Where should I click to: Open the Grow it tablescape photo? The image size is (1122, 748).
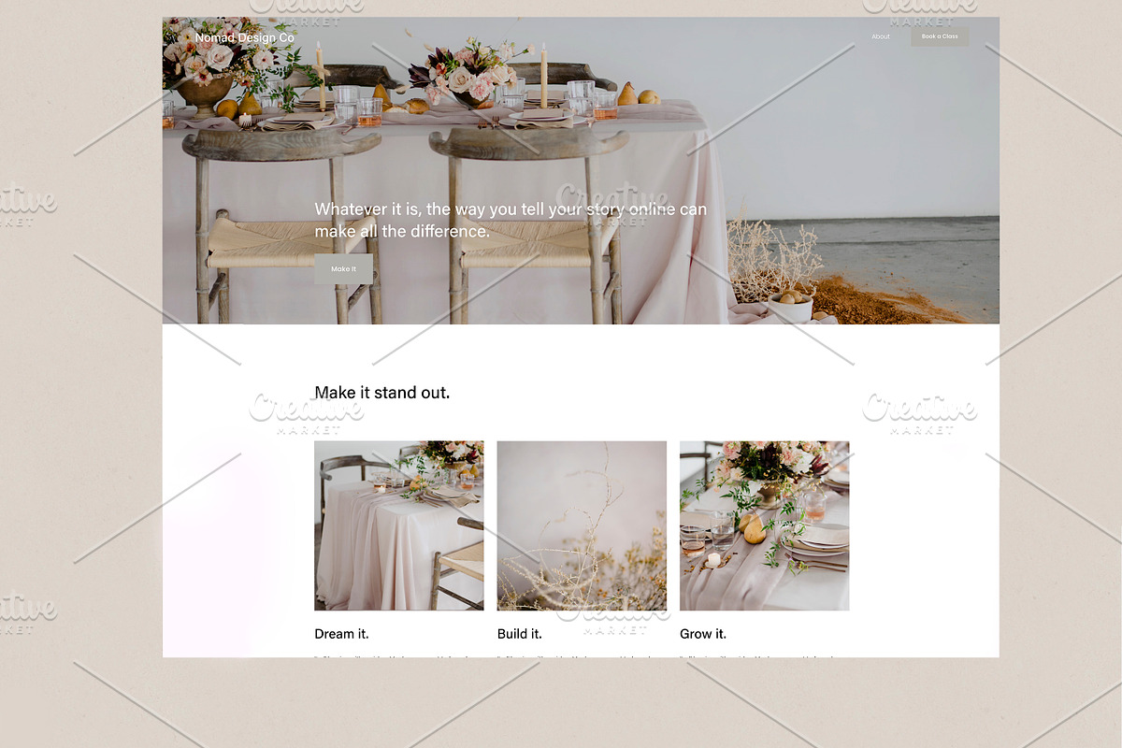coord(765,525)
